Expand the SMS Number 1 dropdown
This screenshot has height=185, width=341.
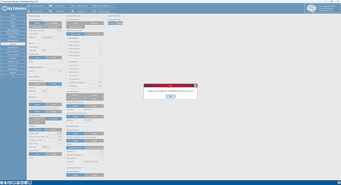91,42
